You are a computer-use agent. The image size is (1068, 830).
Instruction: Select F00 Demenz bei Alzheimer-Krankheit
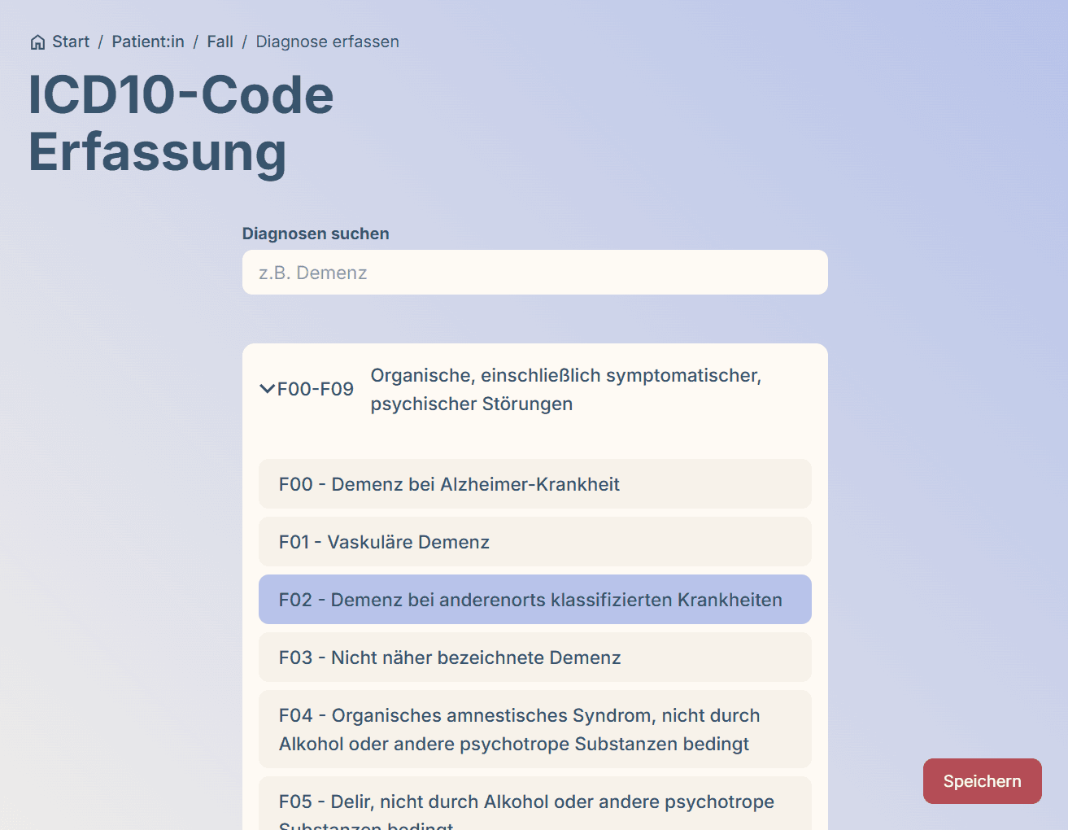pyautogui.click(x=535, y=484)
